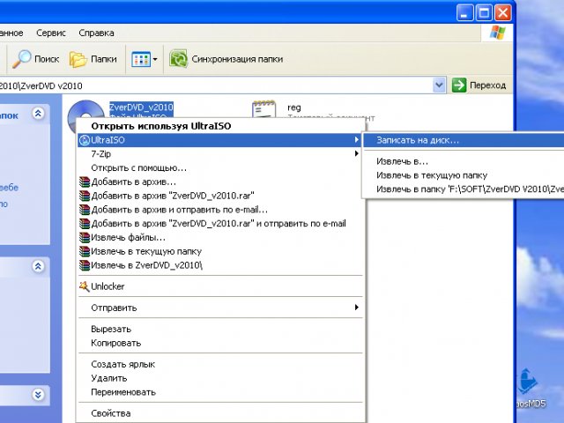Select the ZverDVD_v2010 file name

pos(141,108)
